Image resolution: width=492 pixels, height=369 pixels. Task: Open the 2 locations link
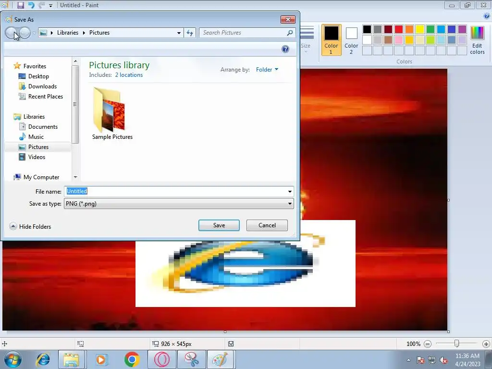tap(129, 75)
